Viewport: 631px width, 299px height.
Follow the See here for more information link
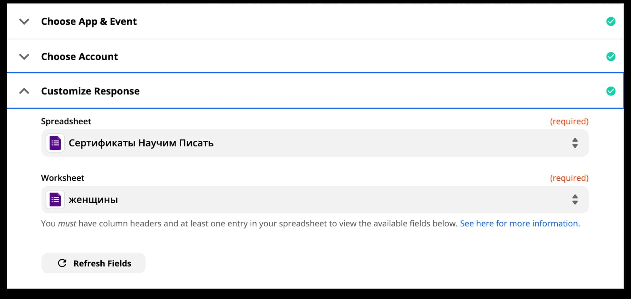[x=520, y=224]
